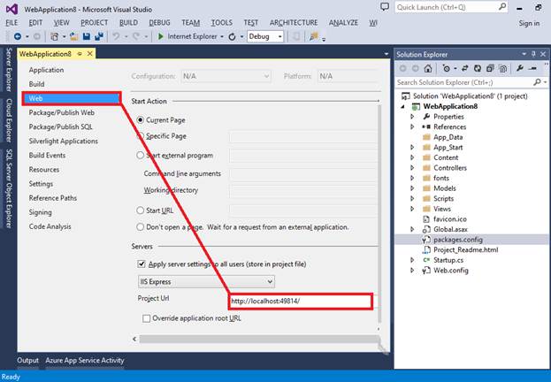Screen dimensions: 551x382
Task: Save the current file with the disk icon
Action: (x=87, y=36)
